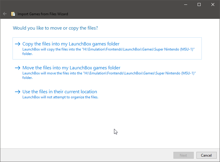Click the 'LaunchBox will copy the files' description

[x=108, y=51]
